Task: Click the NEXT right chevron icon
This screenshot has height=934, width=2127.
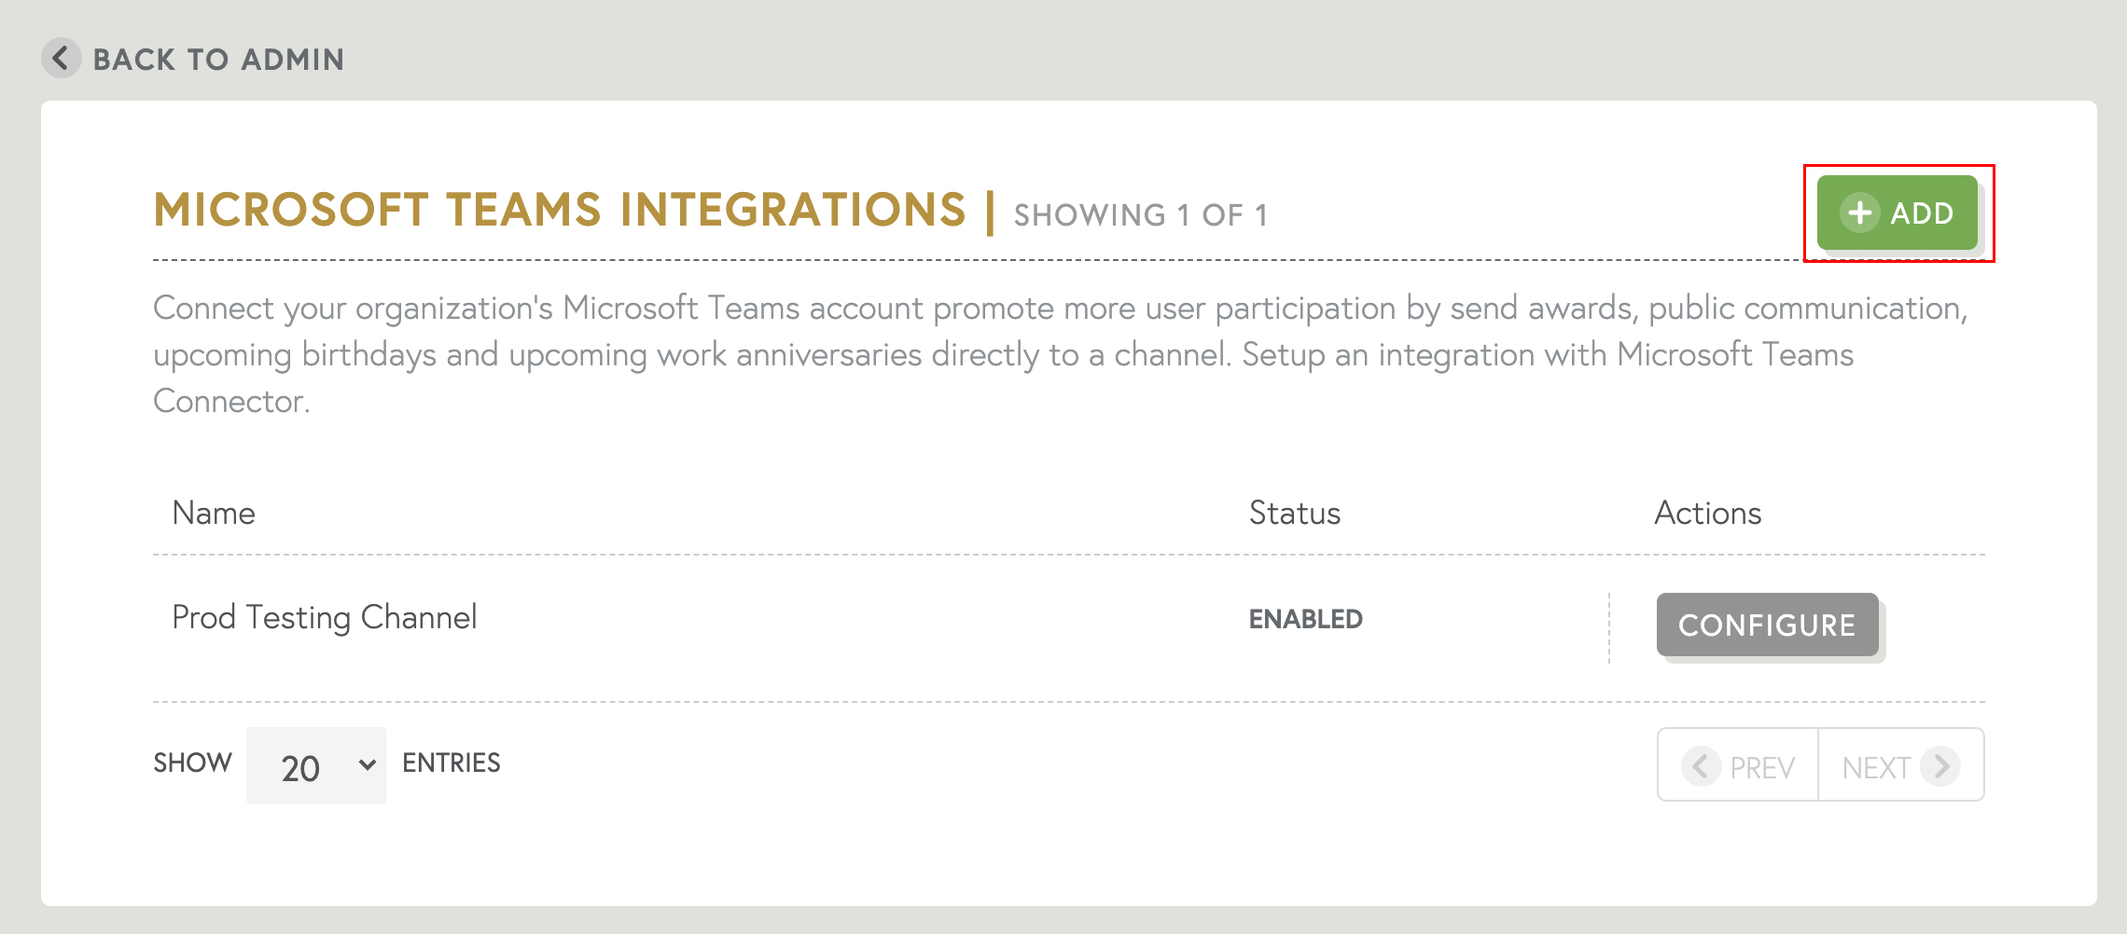Action: tap(1941, 766)
